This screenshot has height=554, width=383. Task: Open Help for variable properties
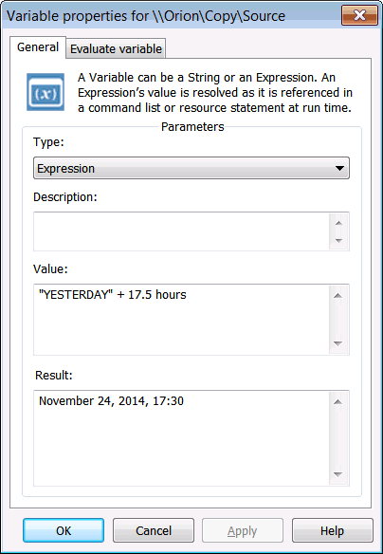[x=332, y=530]
